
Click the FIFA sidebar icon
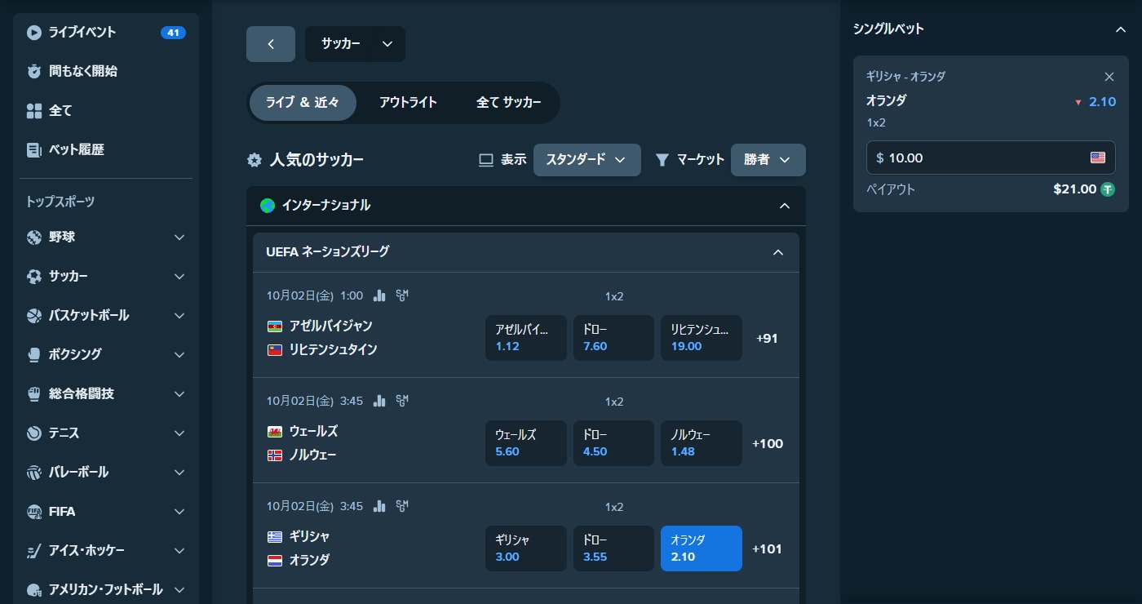pyautogui.click(x=33, y=512)
